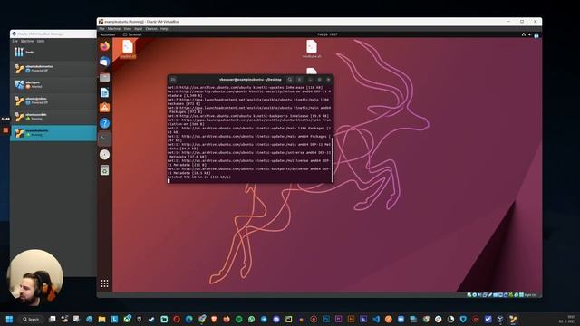
Task: Select the first Powered Off VM in the list
Action: [x=53, y=69]
